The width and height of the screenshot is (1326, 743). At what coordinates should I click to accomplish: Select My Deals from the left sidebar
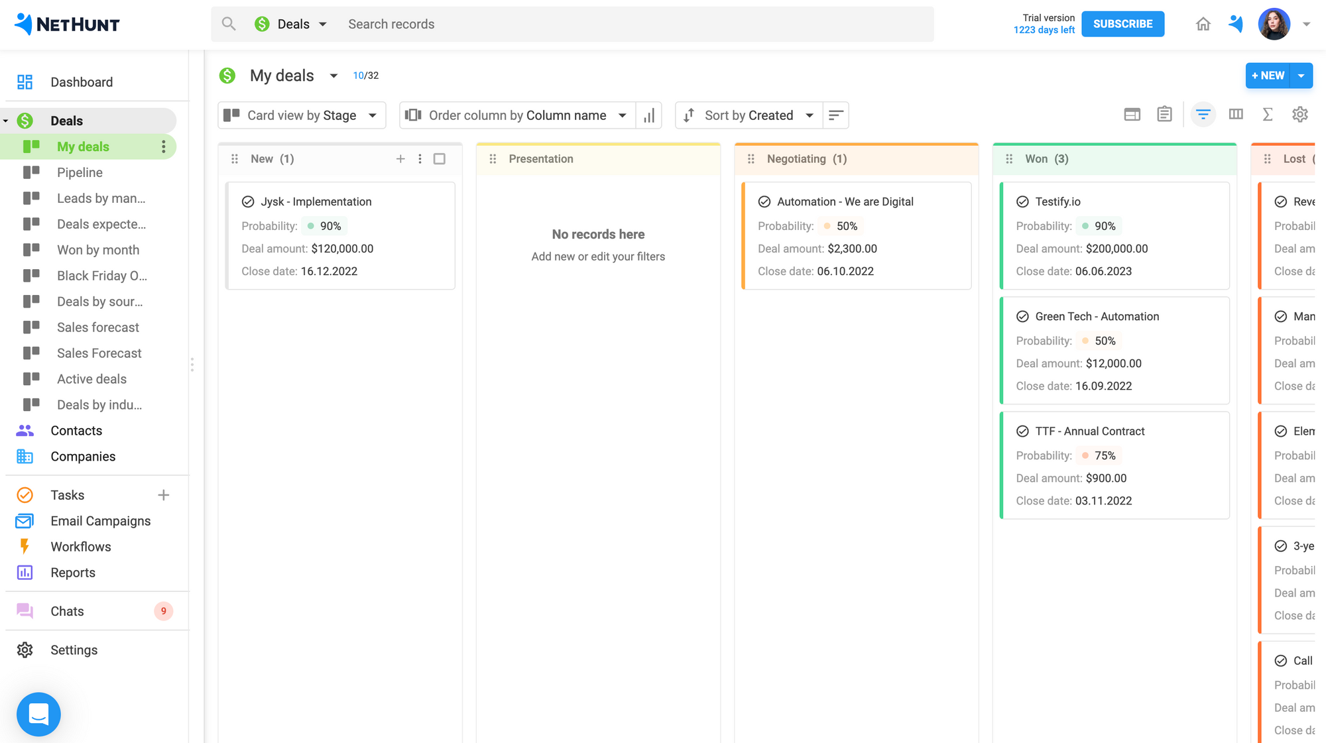[83, 146]
